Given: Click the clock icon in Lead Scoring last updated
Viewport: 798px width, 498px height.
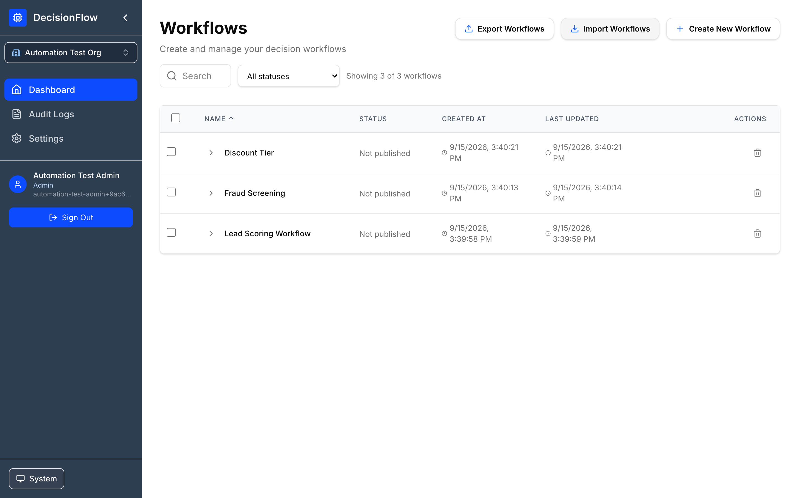Looking at the screenshot, I should (548, 234).
